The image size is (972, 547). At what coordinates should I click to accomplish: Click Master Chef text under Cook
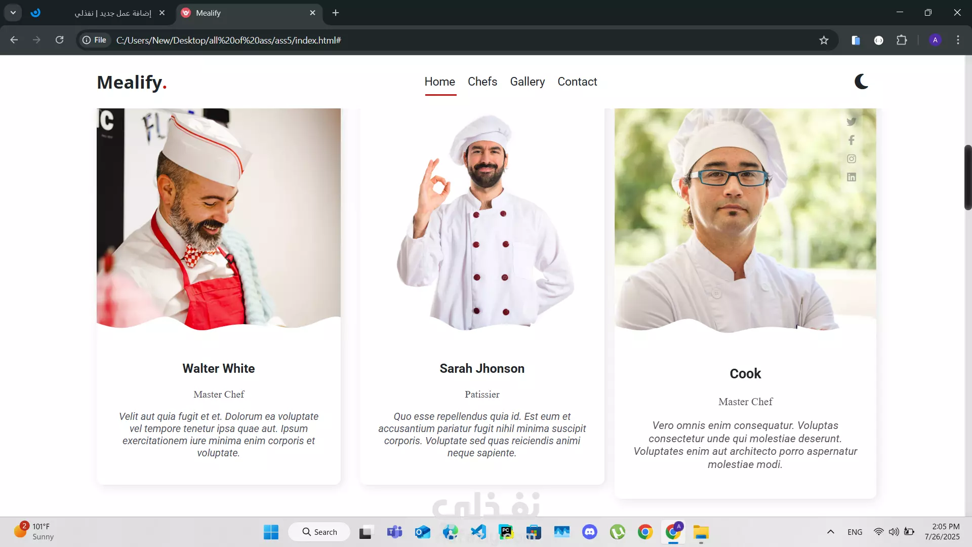point(745,402)
